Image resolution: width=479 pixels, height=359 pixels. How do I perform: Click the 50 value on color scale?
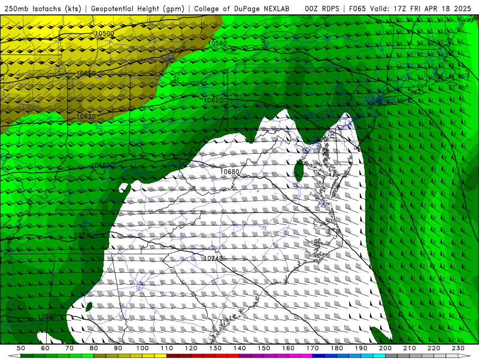20,348
